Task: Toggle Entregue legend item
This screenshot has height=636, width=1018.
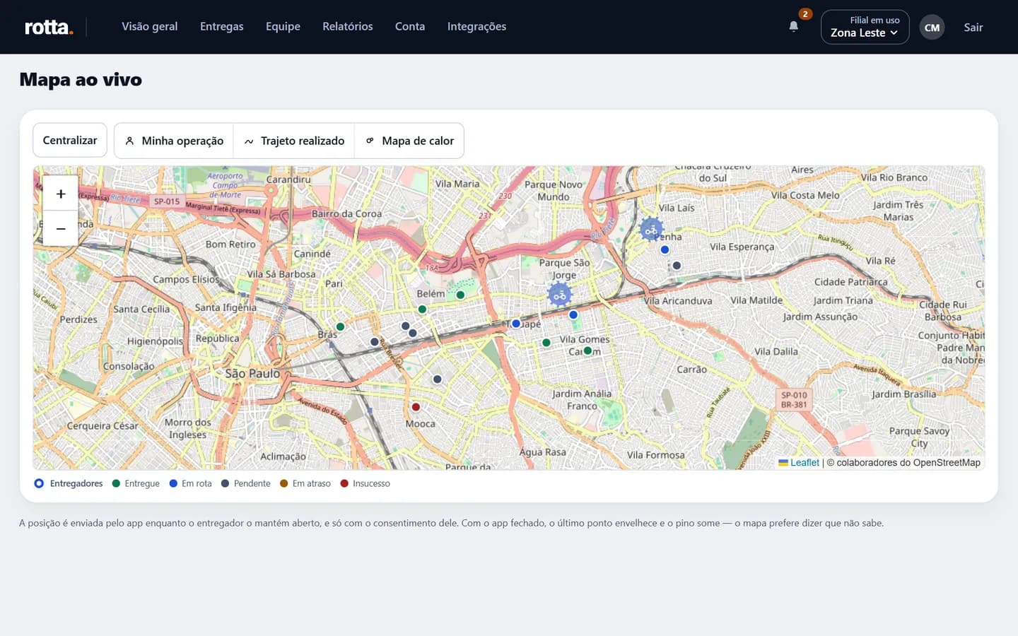Action: (x=136, y=483)
